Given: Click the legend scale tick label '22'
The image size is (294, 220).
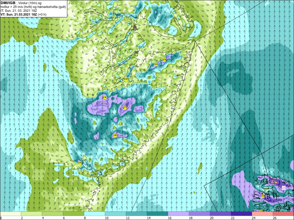Looking at the screenshot, I should tap(233, 218).
